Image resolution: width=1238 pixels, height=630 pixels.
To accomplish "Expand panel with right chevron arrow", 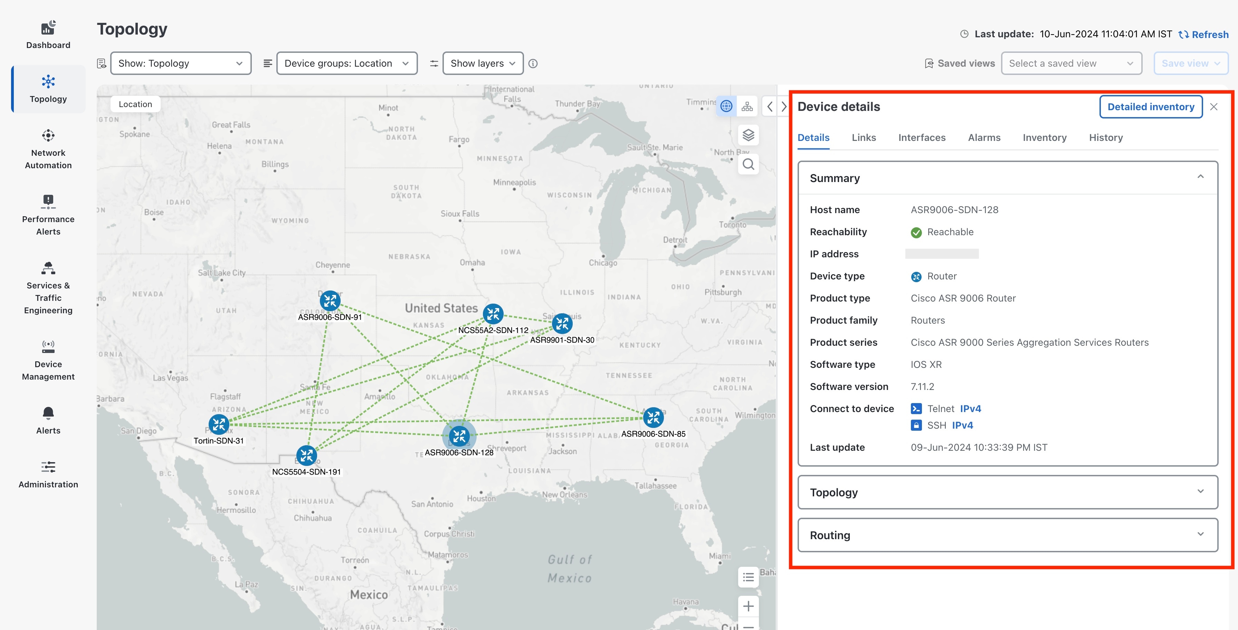I will [784, 107].
